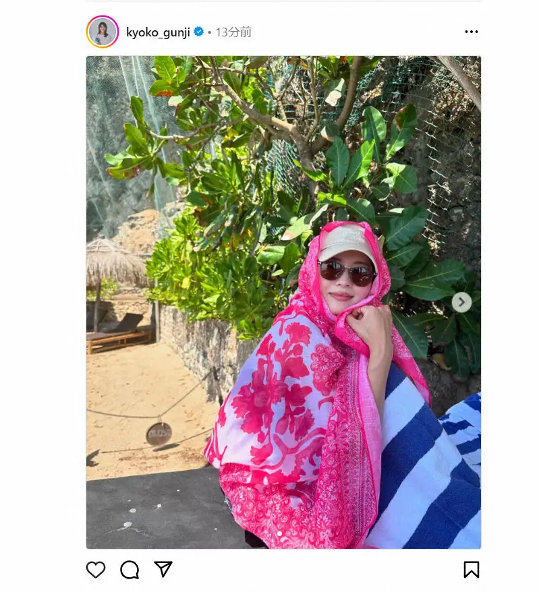Open kyoko_gunji's story from profile avatar
This screenshot has height=592, width=539.
point(103,32)
